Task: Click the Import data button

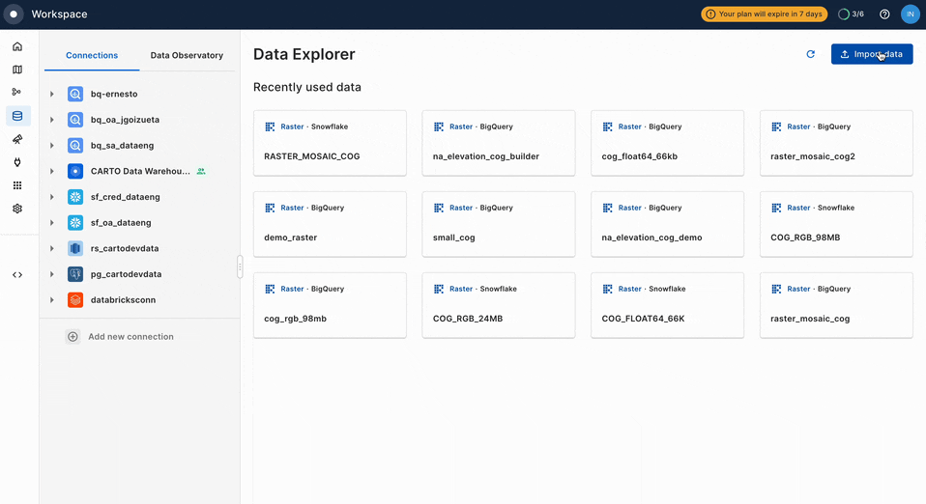Action: [871, 54]
